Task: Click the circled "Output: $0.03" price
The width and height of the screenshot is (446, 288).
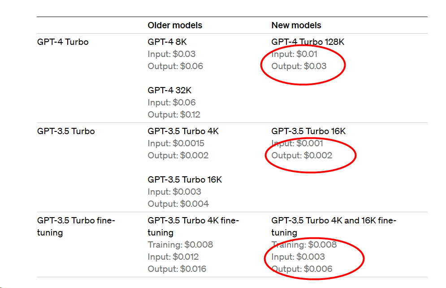Action: click(x=299, y=66)
